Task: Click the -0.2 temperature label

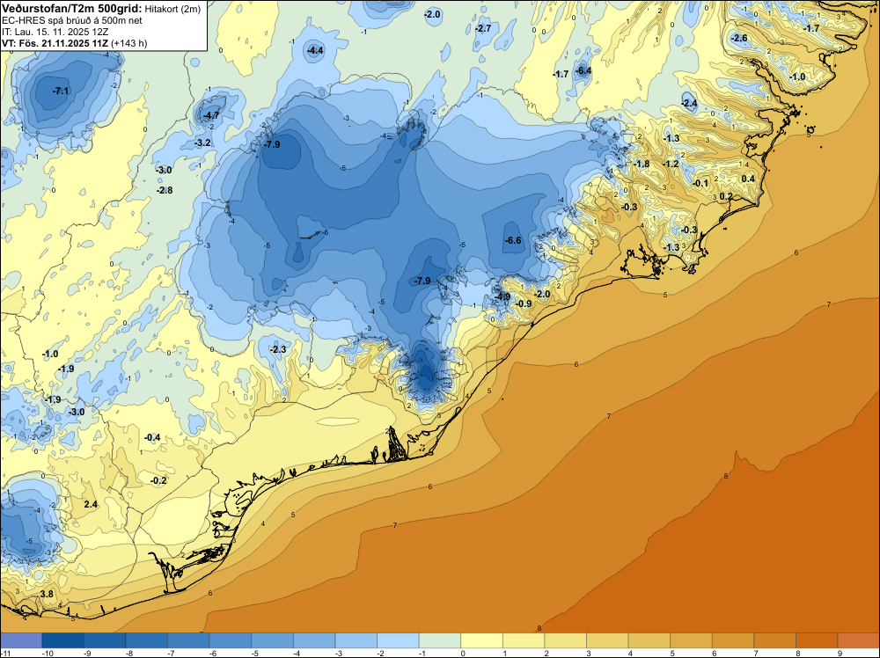Action: click(x=158, y=480)
